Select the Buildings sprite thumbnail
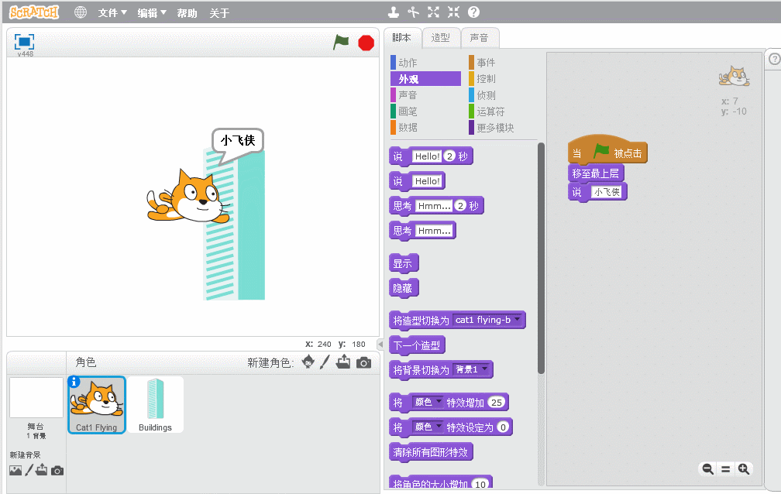This screenshot has width=781, height=494. pyautogui.click(x=155, y=405)
